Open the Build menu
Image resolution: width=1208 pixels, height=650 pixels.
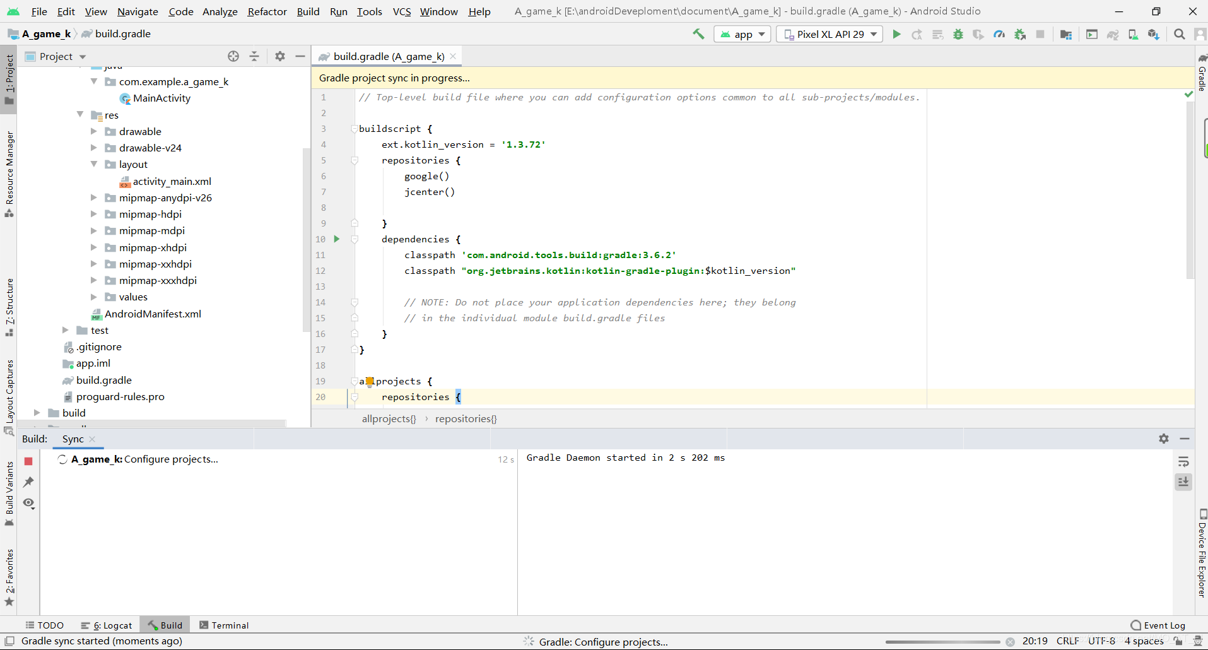pos(308,11)
